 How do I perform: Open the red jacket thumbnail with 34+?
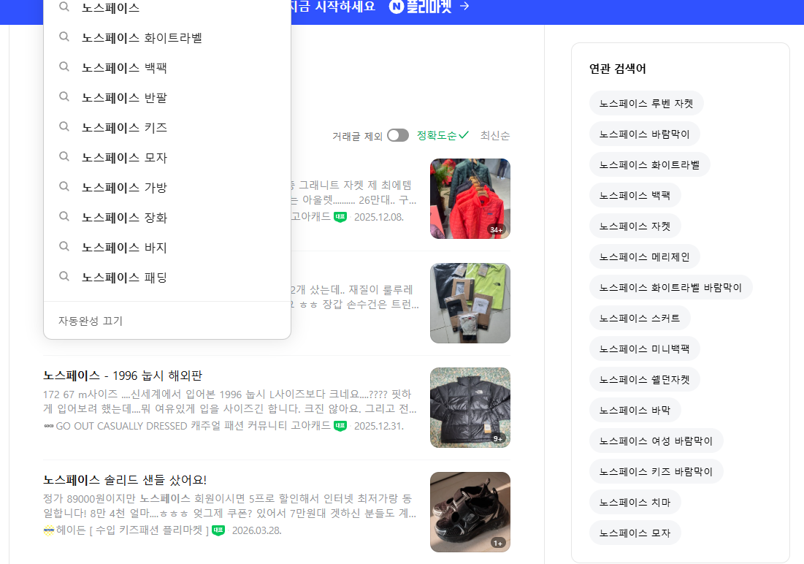tap(470, 199)
